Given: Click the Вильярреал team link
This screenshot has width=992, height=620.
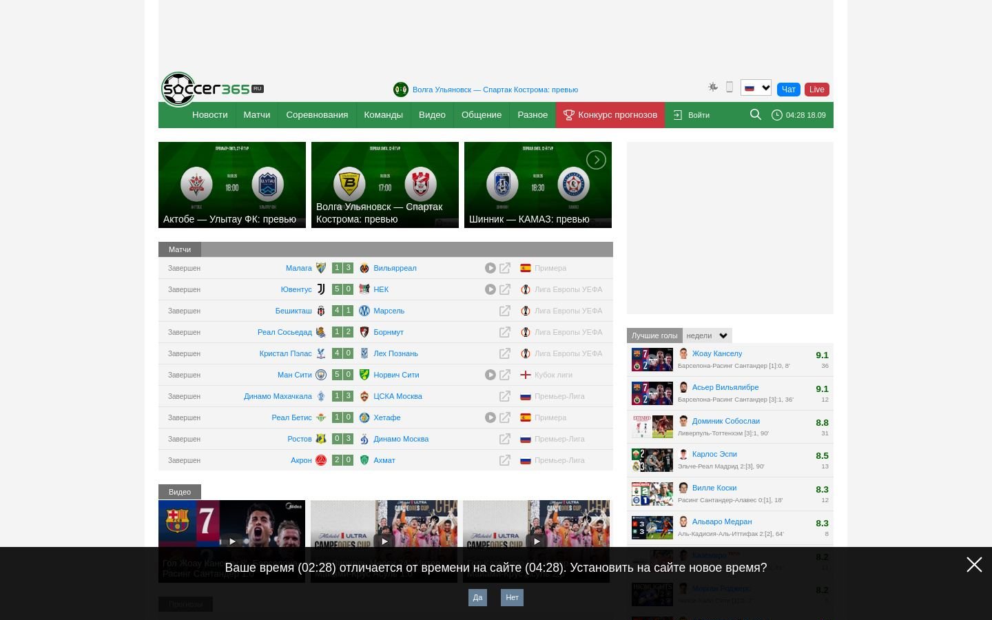Looking at the screenshot, I should (395, 268).
